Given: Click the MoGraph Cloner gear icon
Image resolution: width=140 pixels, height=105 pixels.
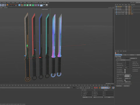Looking at the screenshot, I should [x=30, y=5].
